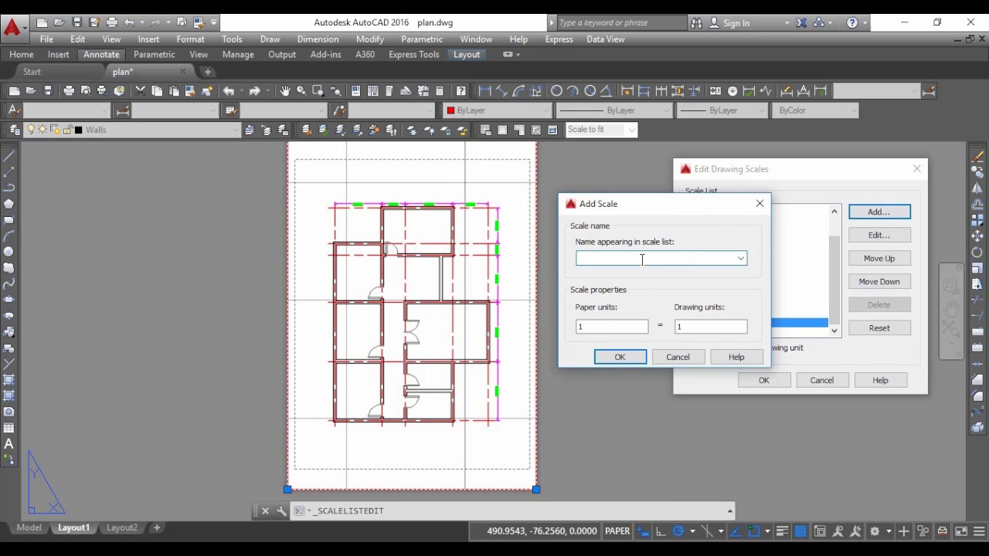Click the black Walls layer color swatch
The width and height of the screenshot is (989, 556).
click(78, 130)
